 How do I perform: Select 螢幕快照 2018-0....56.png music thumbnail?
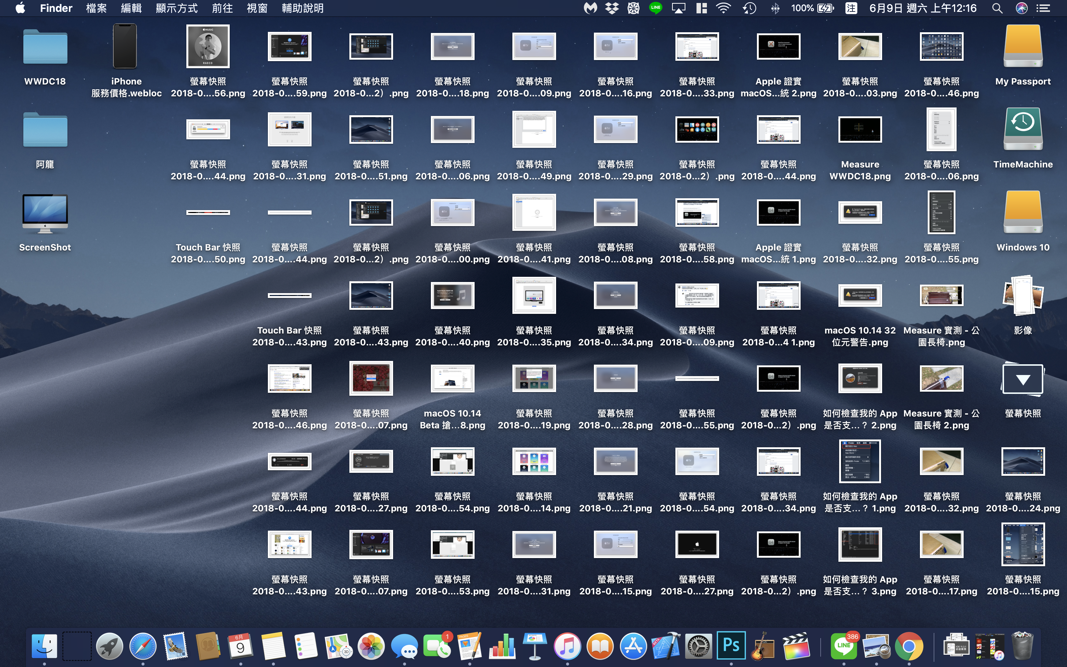208,46
